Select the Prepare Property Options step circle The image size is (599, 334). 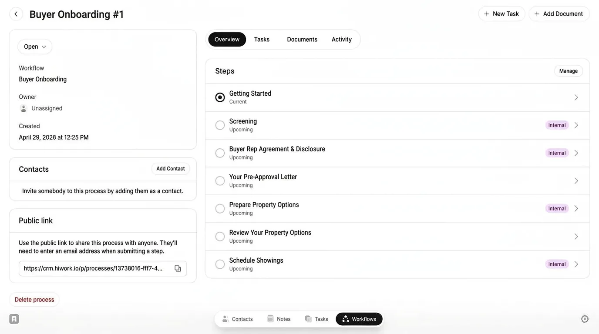(220, 209)
